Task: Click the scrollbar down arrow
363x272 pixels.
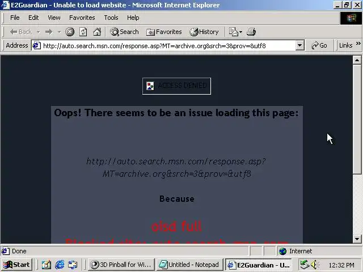Action: pyautogui.click(x=357, y=239)
